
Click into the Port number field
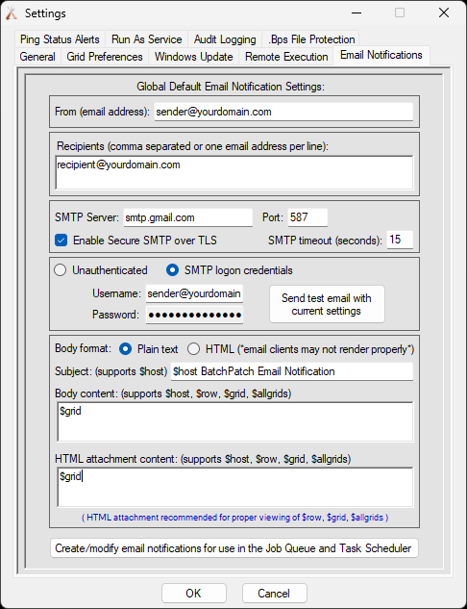[x=307, y=217]
